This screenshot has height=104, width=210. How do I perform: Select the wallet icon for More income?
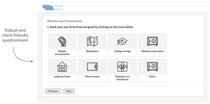92,67
